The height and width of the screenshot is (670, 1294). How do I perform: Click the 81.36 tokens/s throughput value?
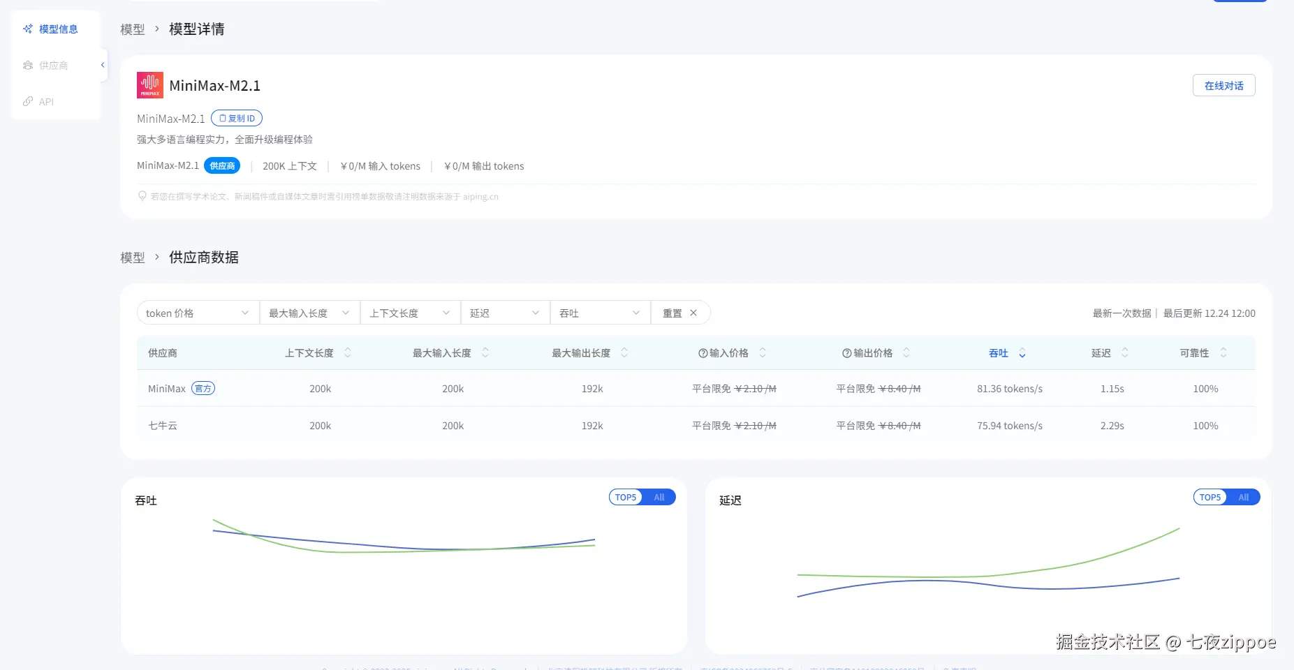coord(1010,389)
